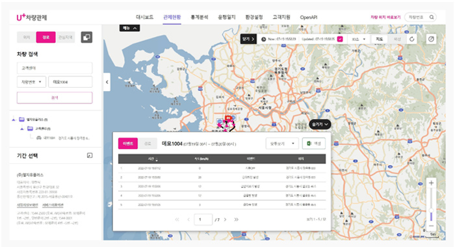Click the 이벤트 column header in table
Screen dimensions: 455x247
(x=250, y=159)
